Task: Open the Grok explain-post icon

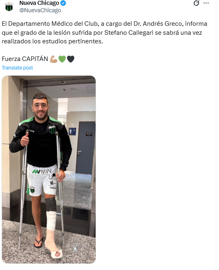Action: [x=196, y=3]
